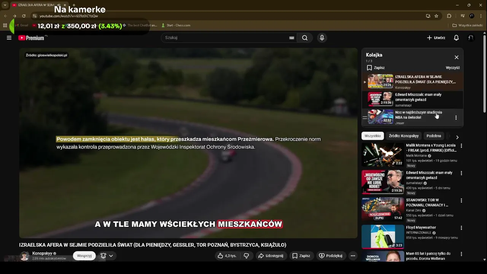Open more options for Floyd Mayweather video

[x=461, y=228]
